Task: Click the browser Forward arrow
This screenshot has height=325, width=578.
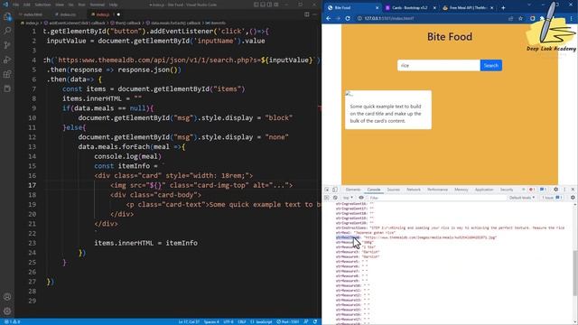Action: click(x=338, y=18)
